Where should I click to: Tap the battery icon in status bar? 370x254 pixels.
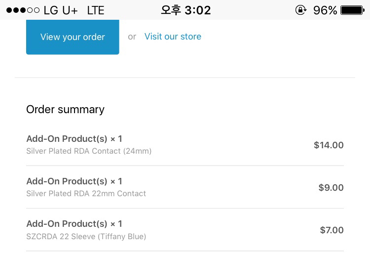353,10
